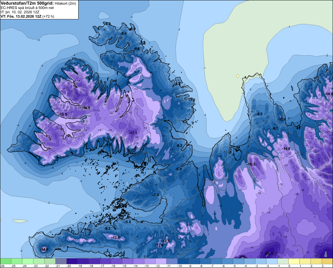Click 'EC-HRES spá brúuð á 500m net' line
Screen dimensions: 333x268
[27, 8]
